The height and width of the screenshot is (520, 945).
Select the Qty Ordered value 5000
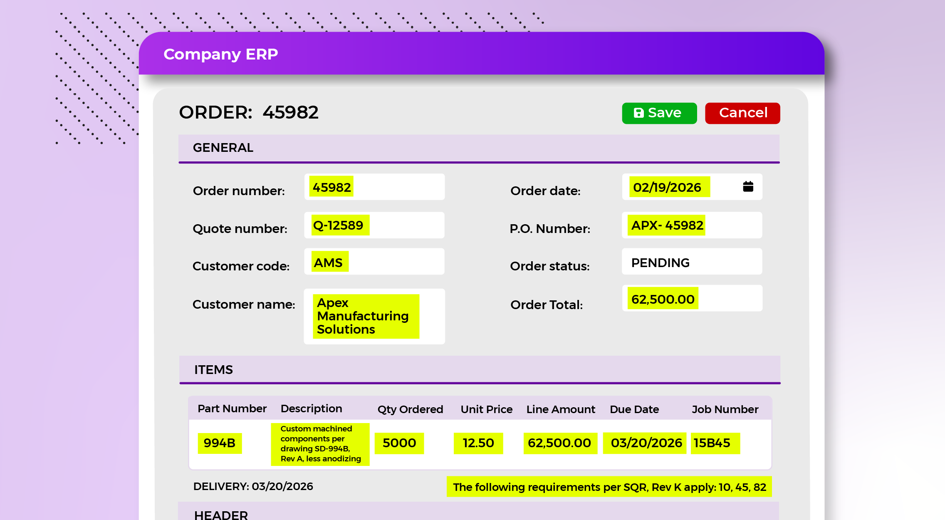[399, 443]
